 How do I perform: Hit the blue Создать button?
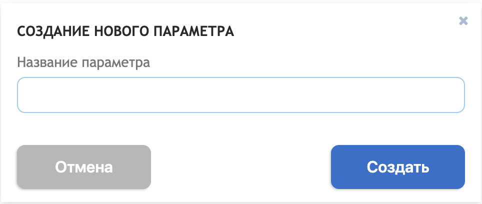coord(398,167)
